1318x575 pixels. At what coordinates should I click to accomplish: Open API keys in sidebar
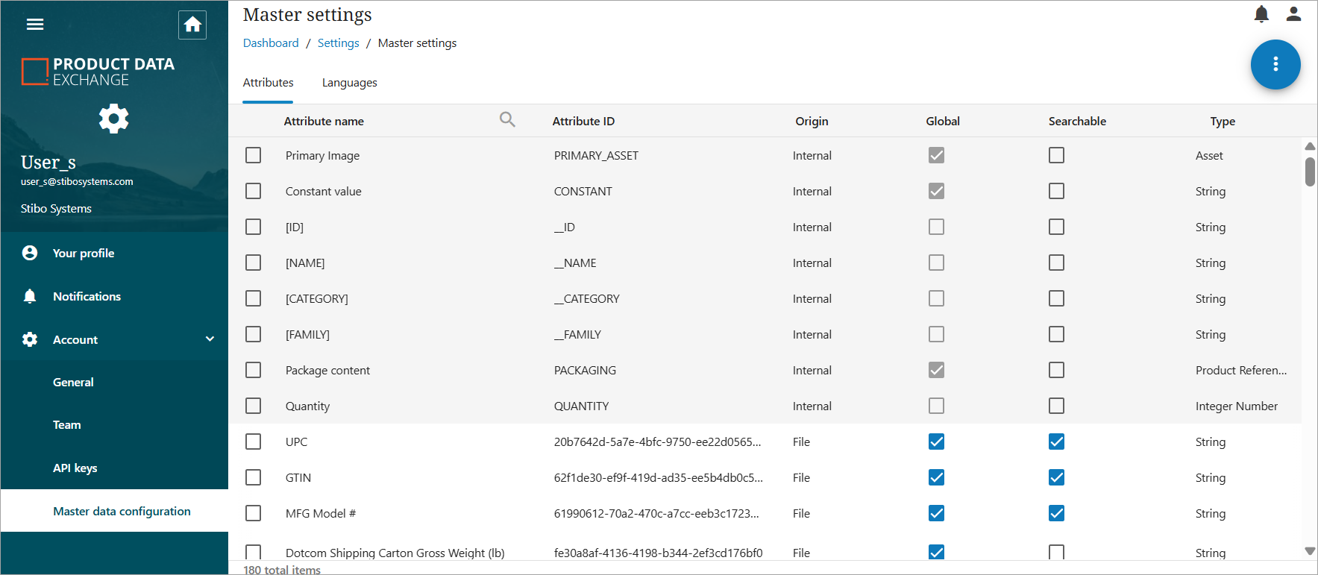[75, 468]
